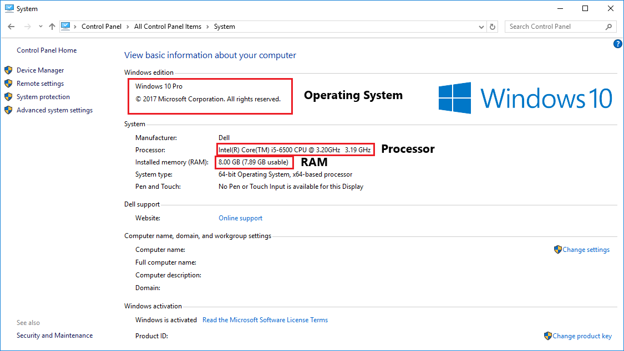Open Remote settings

click(40, 84)
